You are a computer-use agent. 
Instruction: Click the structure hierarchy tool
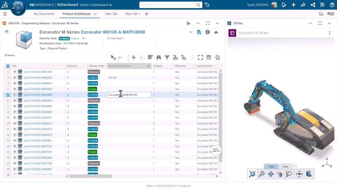[175, 57]
